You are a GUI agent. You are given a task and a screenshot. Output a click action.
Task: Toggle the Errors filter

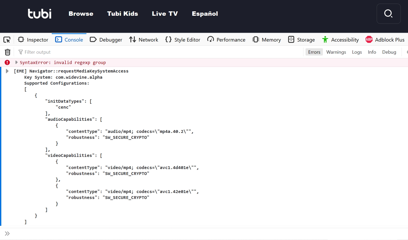[x=314, y=52]
